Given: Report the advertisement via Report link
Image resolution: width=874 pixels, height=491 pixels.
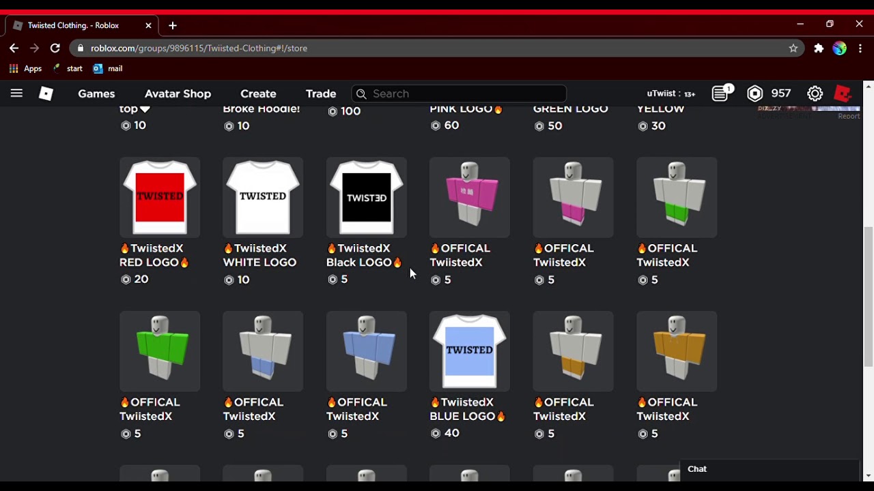Looking at the screenshot, I should (849, 116).
